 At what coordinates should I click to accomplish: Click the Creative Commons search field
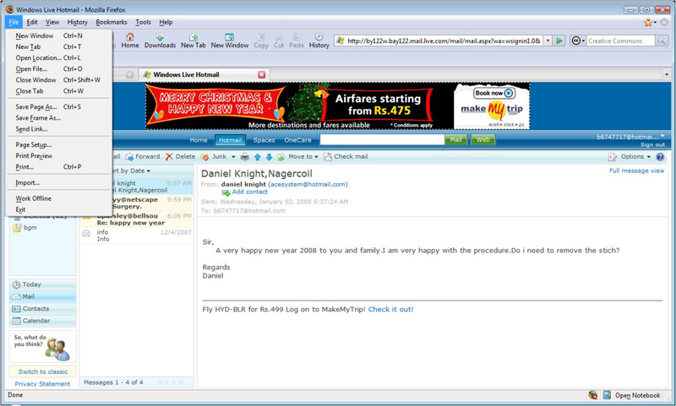pyautogui.click(x=620, y=41)
